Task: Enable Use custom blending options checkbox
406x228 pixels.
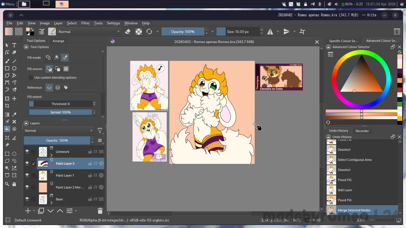Action: (x=31, y=77)
